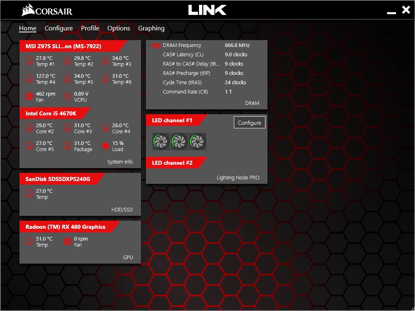The width and height of the screenshot is (415, 311).
Task: Click the LED channel #1 header
Action: tap(176, 120)
